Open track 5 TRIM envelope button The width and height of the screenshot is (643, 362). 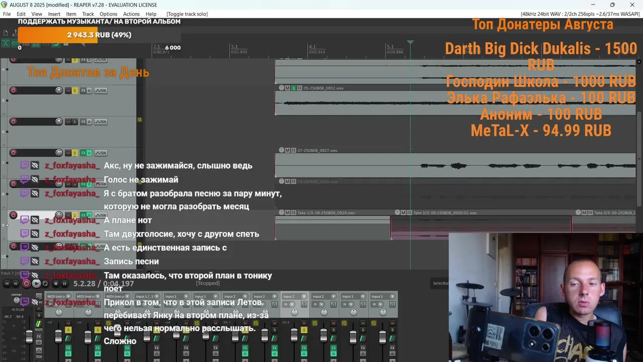pyautogui.click(x=100, y=90)
